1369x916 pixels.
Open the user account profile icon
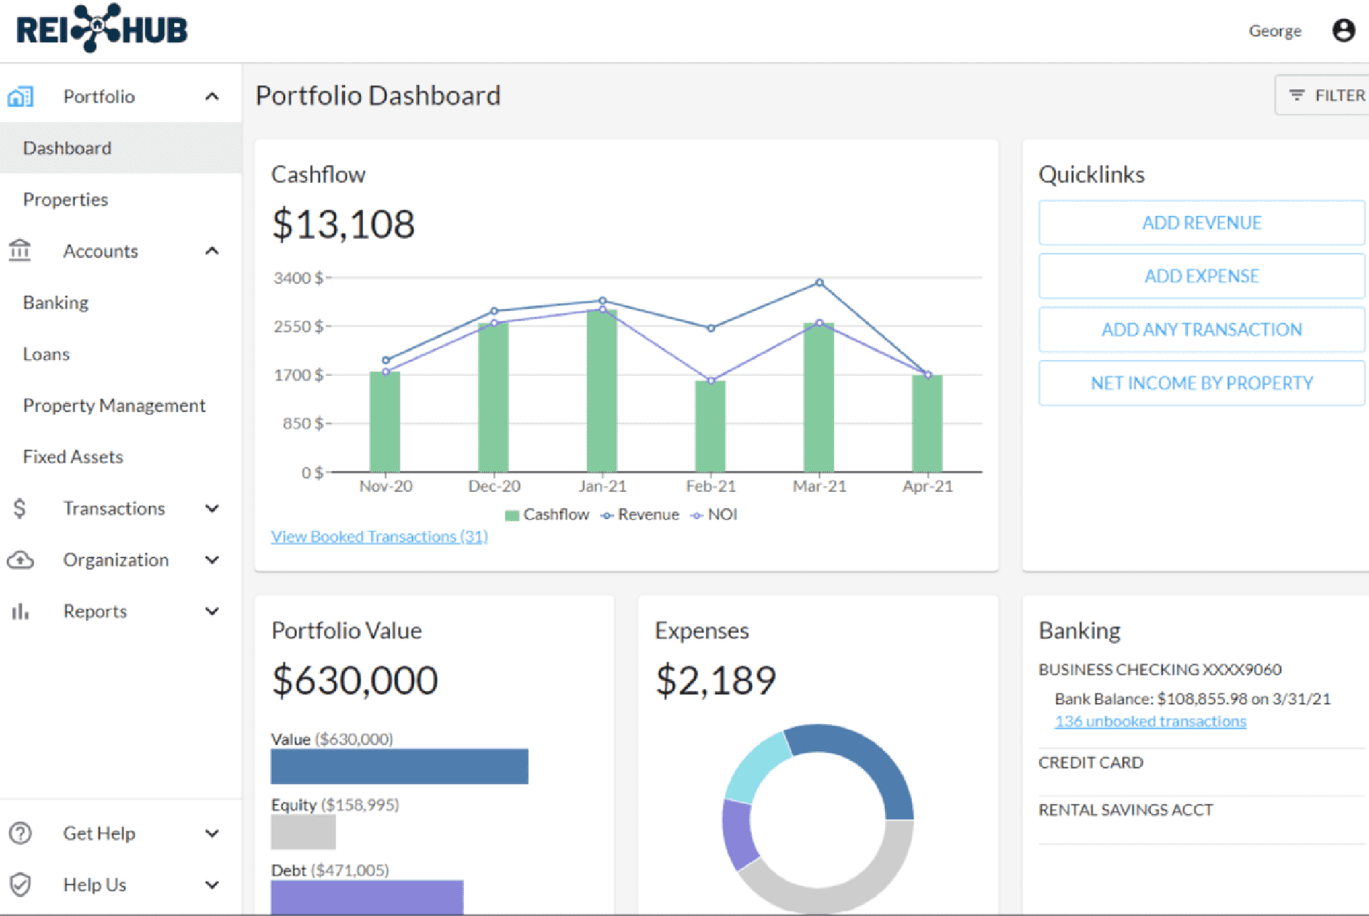tap(1344, 30)
